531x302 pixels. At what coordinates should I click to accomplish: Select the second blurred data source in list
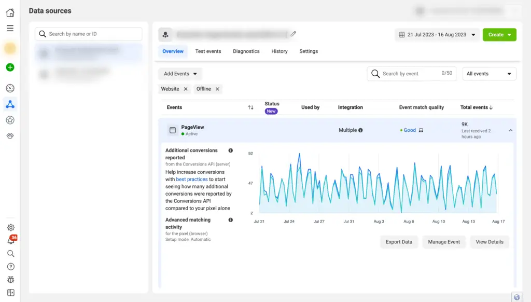tap(88, 74)
